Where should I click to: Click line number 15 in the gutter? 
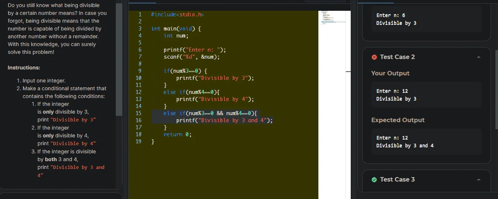click(x=138, y=113)
